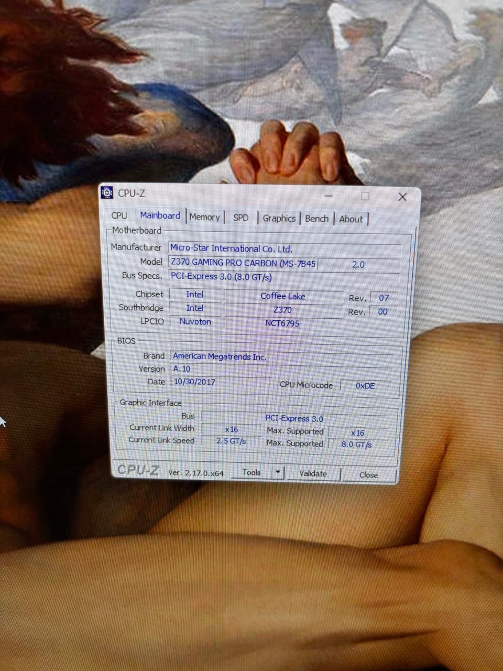The image size is (503, 671).
Task: Click the BIOS date 10/30/2017
Action: [221, 382]
